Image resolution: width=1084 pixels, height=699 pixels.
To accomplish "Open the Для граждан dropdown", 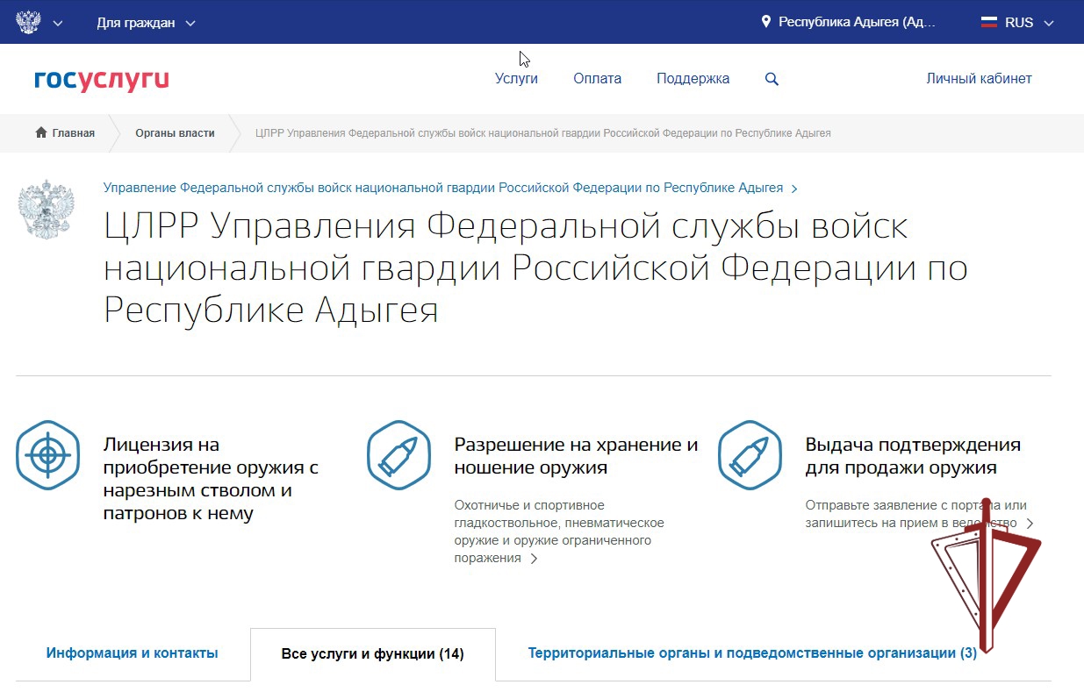I will click(x=146, y=23).
